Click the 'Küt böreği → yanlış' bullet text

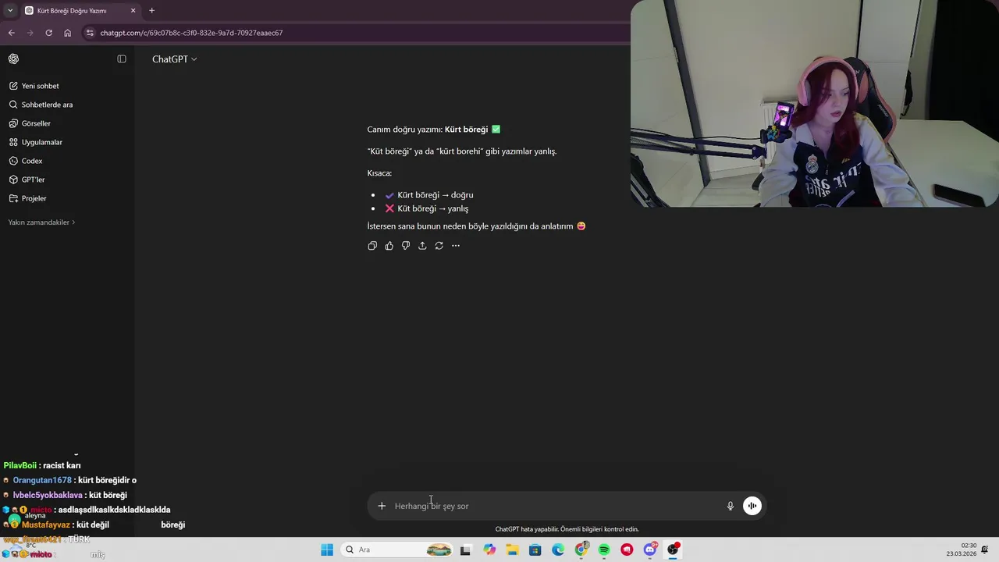point(433,209)
